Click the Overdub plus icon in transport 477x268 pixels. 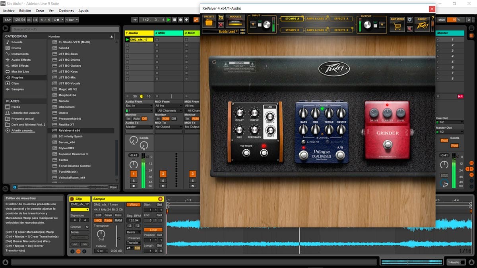[186, 19]
